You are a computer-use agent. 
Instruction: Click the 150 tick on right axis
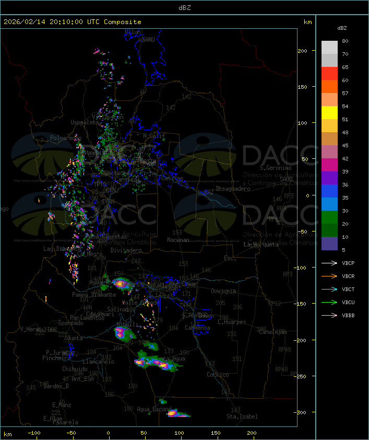pos(302,87)
